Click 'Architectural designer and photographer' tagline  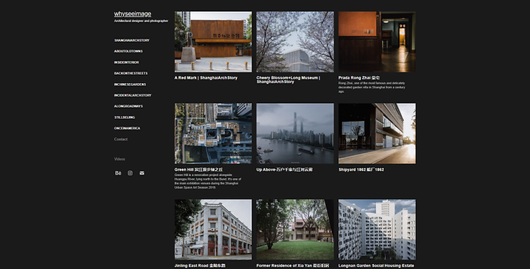141,21
